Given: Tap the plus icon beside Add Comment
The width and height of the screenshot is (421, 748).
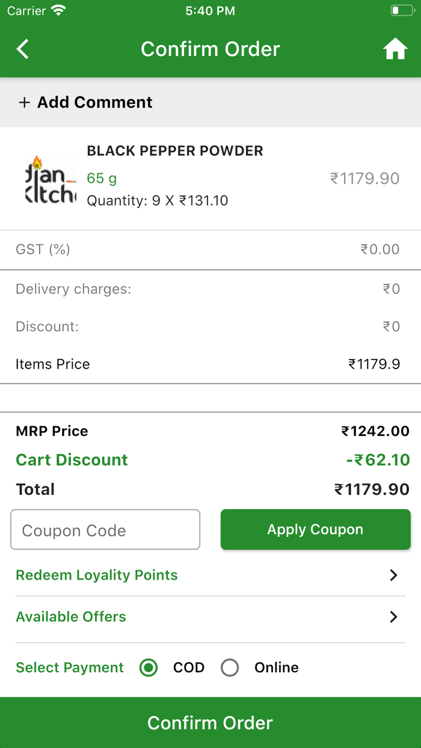Looking at the screenshot, I should (x=24, y=102).
